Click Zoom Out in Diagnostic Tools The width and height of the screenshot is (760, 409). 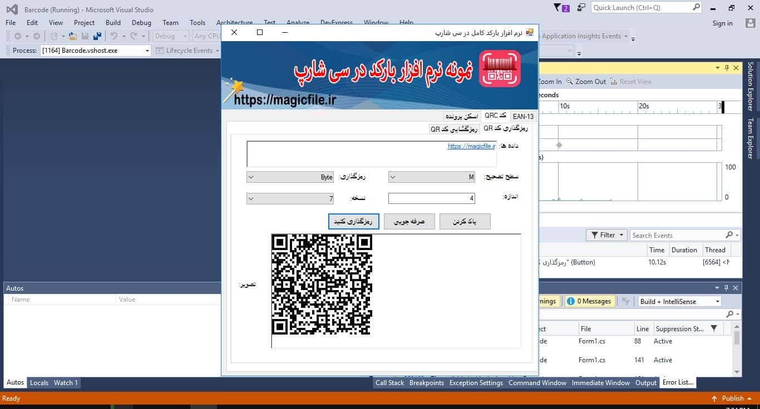click(586, 81)
